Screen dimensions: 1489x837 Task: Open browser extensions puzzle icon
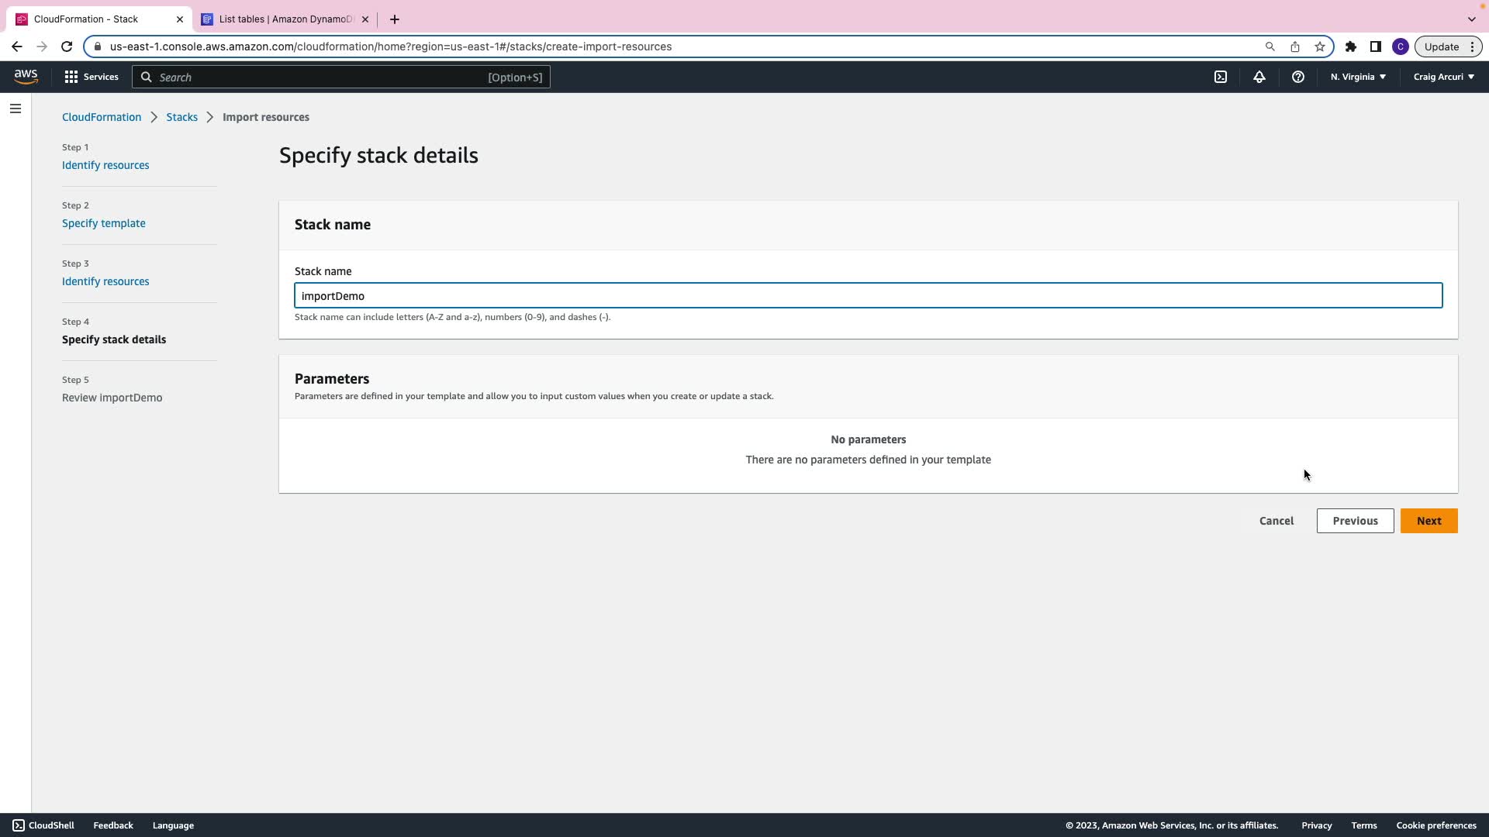1351,46
